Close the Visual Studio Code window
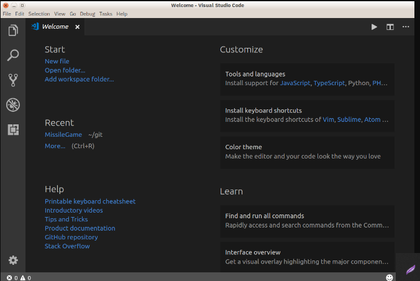 (x=6, y=6)
